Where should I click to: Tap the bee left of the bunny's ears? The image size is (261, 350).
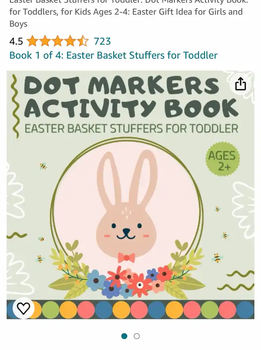(43, 166)
